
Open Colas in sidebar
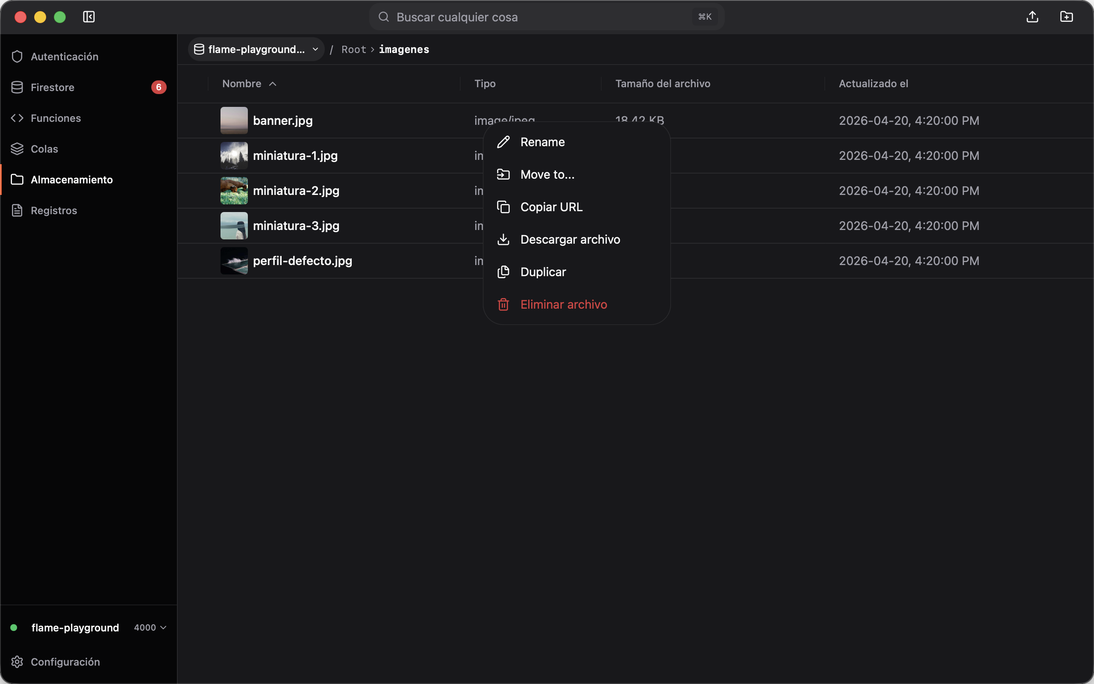click(88, 149)
